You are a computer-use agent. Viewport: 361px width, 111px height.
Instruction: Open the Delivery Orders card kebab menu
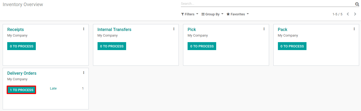pyautogui.click(x=84, y=73)
